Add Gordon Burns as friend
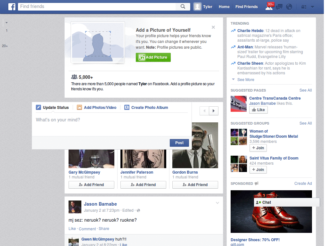 click(195, 185)
